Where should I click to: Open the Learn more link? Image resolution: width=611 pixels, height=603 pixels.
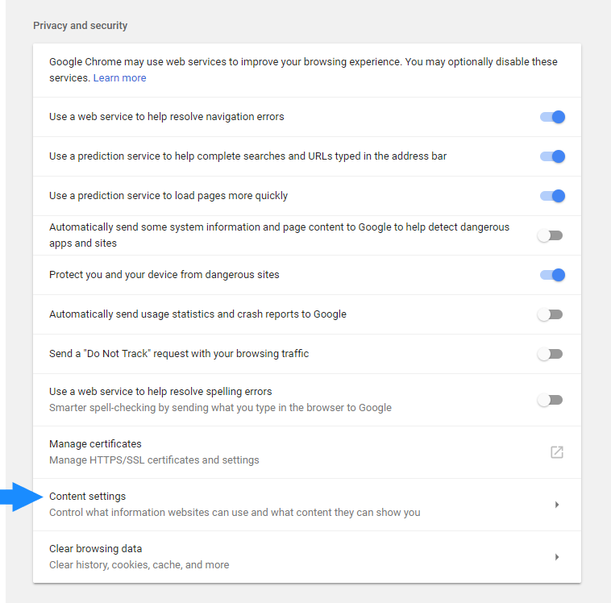coord(119,78)
